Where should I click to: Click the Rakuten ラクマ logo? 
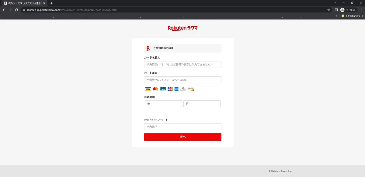182,28
